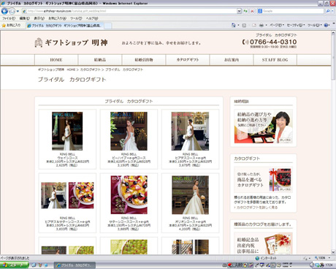Open the Page menu dropdown
The width and height of the screenshot is (336, 269).
277,25
